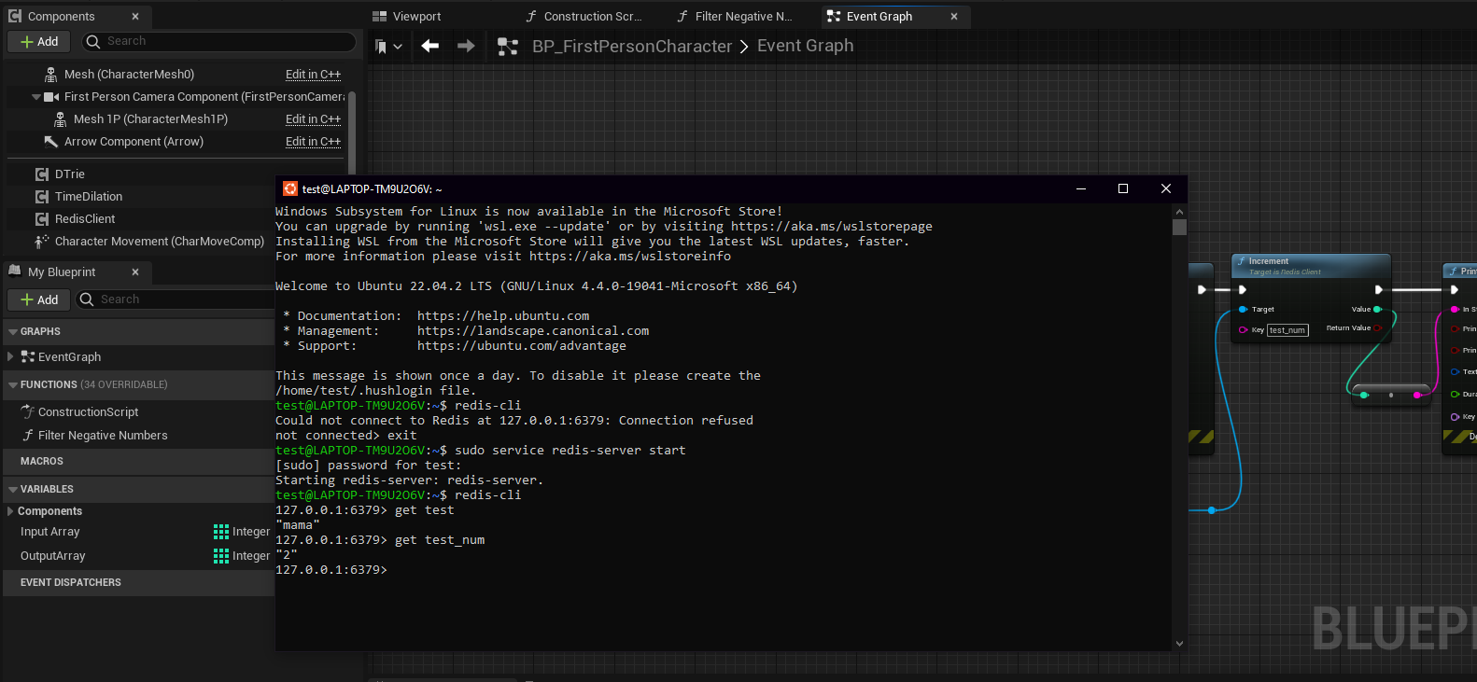Select the RedisClient component
Viewport: 1477px width, 682px height.
85,219
